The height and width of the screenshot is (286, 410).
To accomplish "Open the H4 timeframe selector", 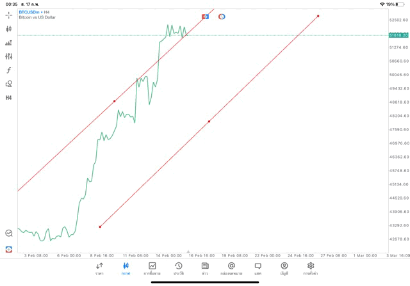I will [x=9, y=98].
